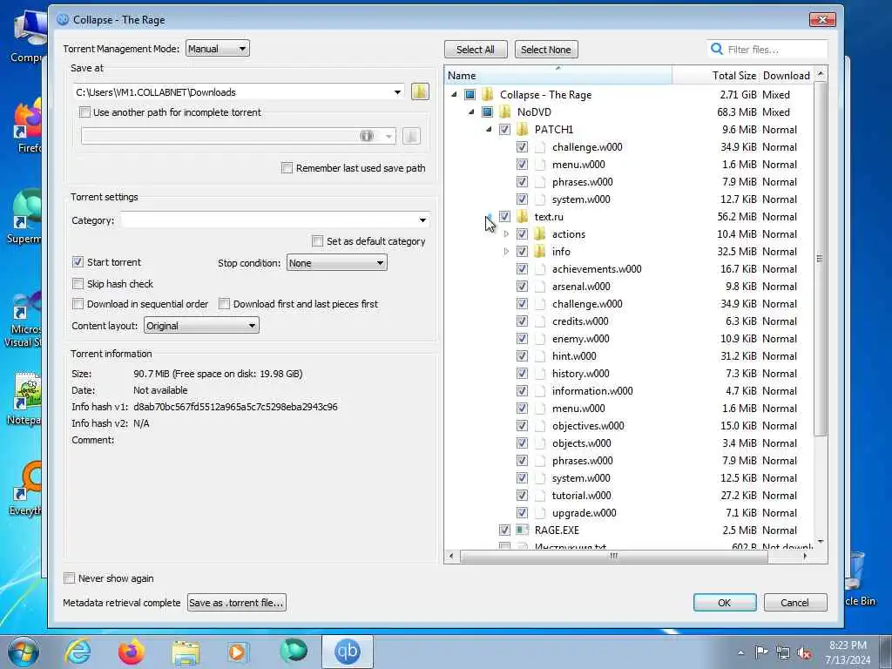The height and width of the screenshot is (669, 892).
Task: Uncheck Start torrent checkbox
Action: [78, 261]
